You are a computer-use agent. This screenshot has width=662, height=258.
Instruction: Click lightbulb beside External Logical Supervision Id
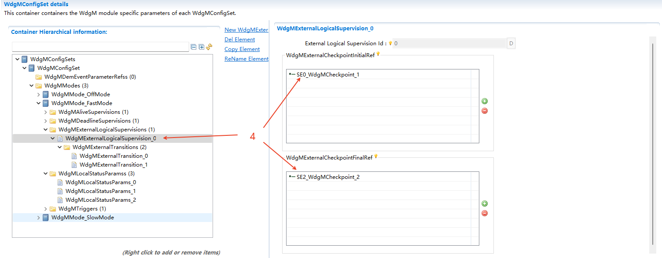coord(390,43)
